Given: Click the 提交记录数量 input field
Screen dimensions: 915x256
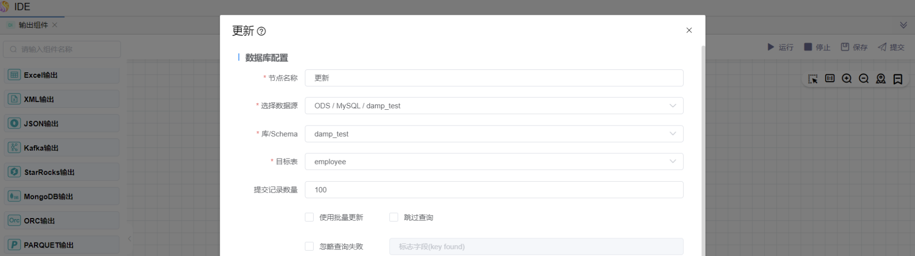Looking at the screenshot, I should 493,190.
